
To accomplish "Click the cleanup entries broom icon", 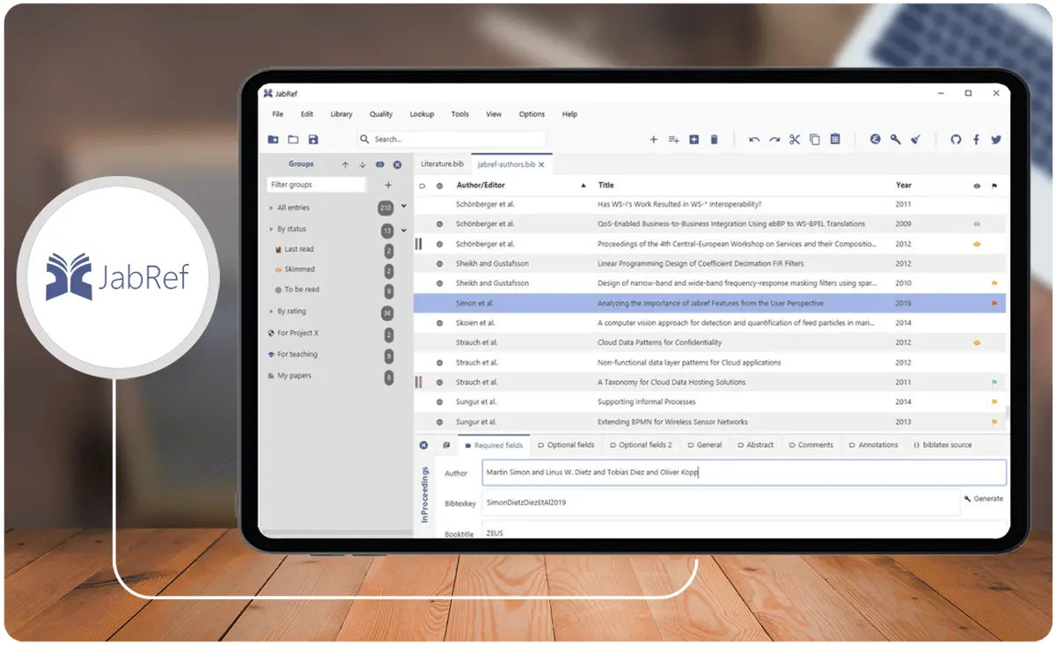I will pos(916,139).
